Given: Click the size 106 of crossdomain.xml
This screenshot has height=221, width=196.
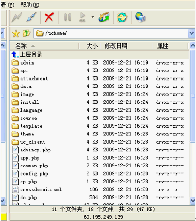Looking at the screenshot, I should (93, 189).
